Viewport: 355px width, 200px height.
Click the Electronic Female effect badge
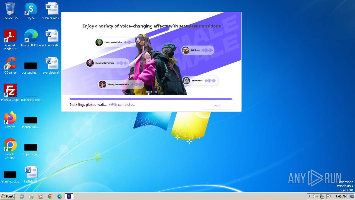point(108,63)
